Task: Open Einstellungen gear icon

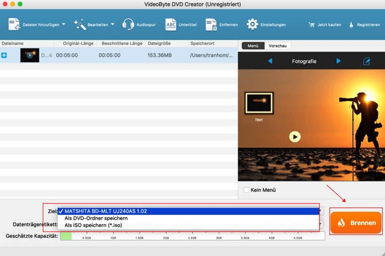Action: [252, 24]
